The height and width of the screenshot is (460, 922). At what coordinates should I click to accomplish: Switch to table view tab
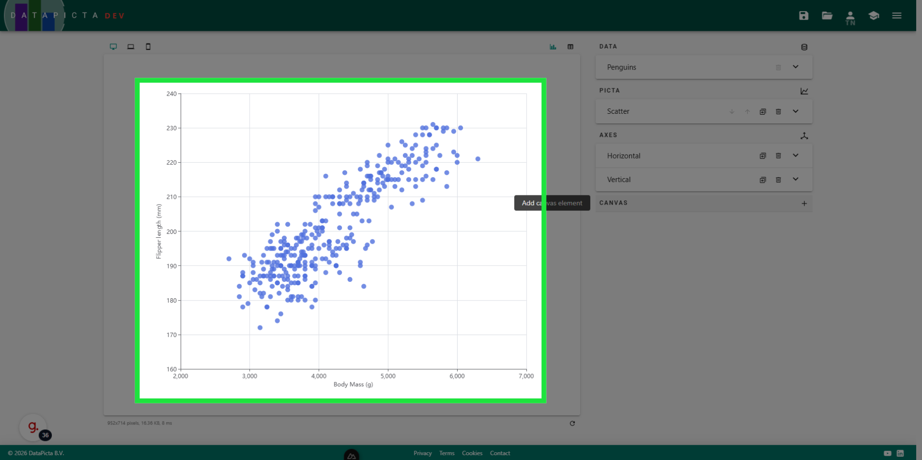(x=570, y=47)
